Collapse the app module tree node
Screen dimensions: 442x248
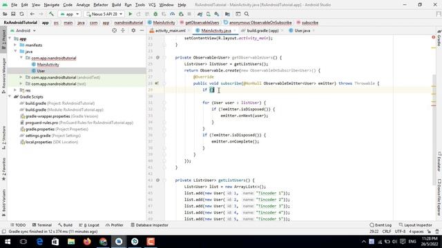tap(10, 39)
